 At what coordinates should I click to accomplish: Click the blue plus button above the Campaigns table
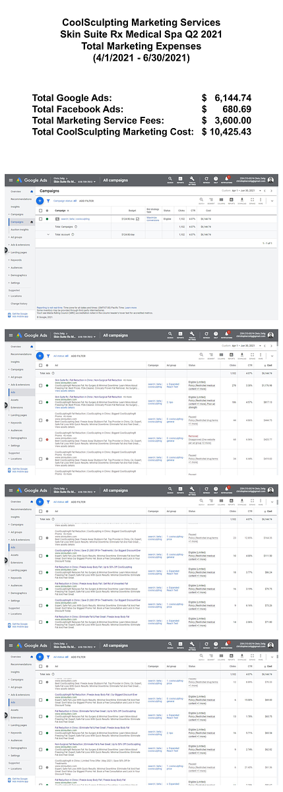tap(40, 201)
